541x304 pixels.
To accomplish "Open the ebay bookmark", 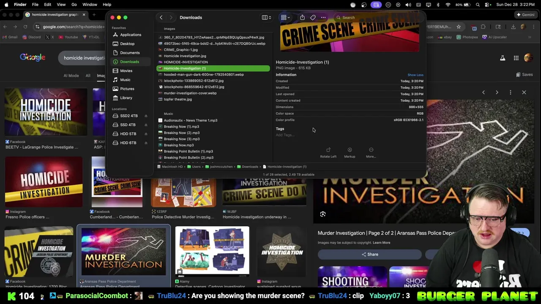I will (x=444, y=37).
